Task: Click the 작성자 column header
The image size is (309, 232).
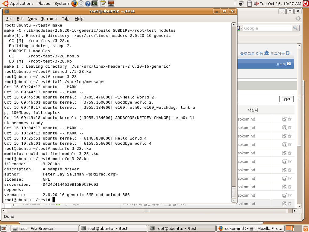Action: tap(253, 110)
